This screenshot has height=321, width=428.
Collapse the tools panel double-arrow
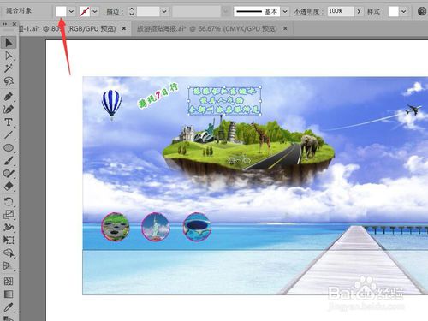pos(5,24)
